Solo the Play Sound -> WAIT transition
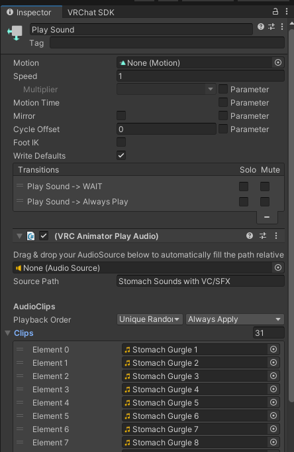 tap(244, 187)
